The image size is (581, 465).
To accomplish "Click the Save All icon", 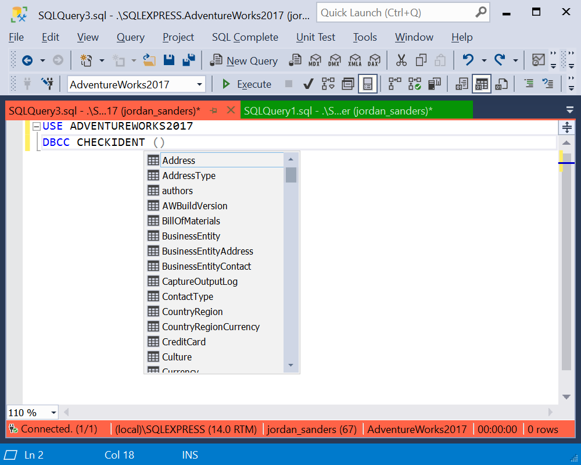I will (189, 60).
